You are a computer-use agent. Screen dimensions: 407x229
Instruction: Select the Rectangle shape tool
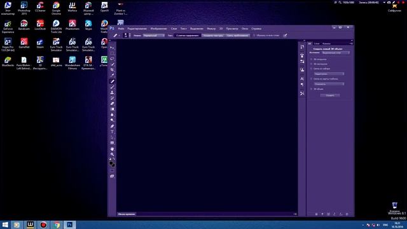[112, 142]
